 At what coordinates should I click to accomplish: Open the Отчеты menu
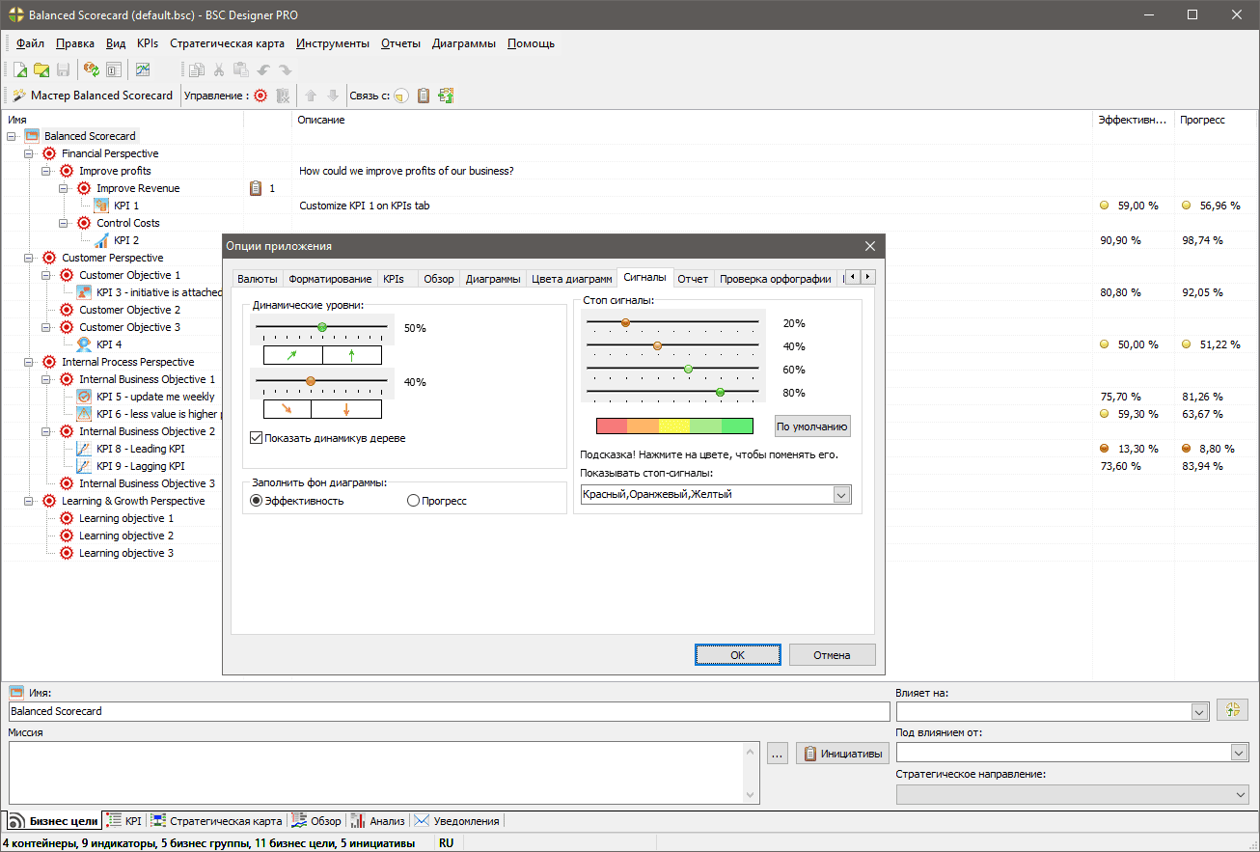(399, 43)
